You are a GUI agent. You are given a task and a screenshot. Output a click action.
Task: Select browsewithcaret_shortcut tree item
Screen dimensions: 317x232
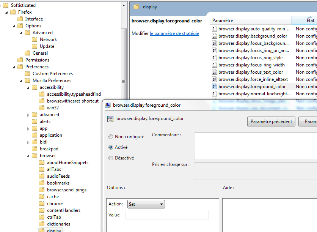tap(73, 101)
